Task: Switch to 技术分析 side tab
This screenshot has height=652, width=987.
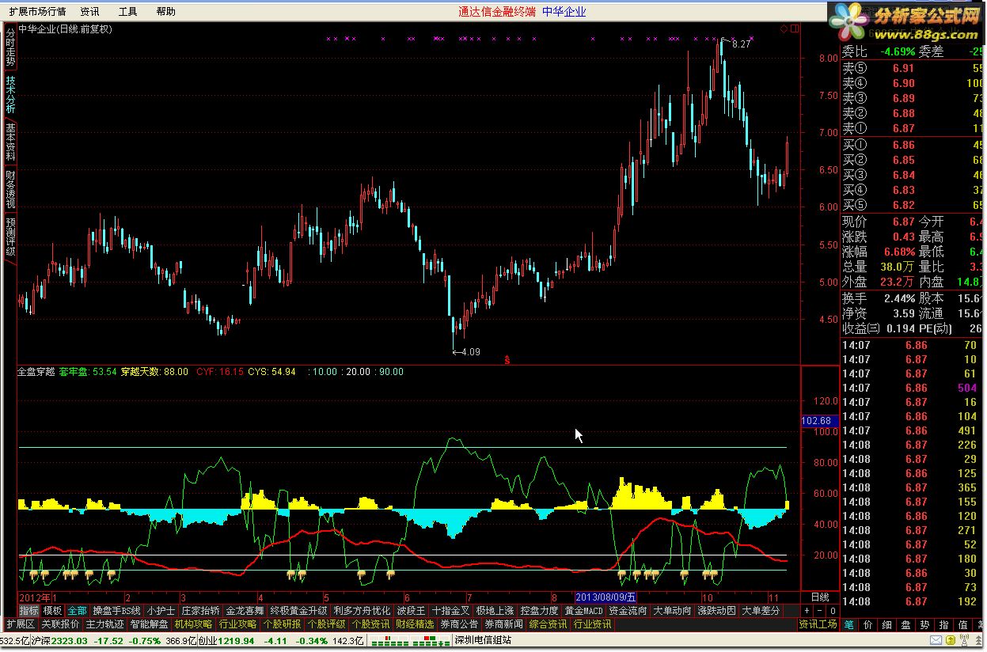Action: point(10,94)
